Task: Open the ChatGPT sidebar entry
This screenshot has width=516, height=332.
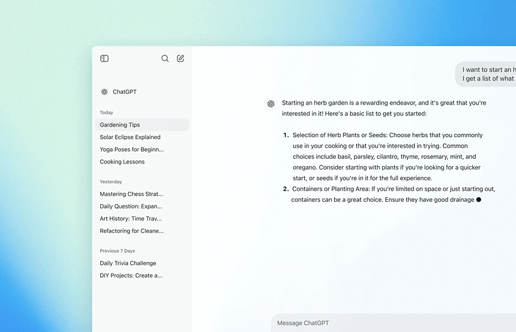Action: pos(125,92)
